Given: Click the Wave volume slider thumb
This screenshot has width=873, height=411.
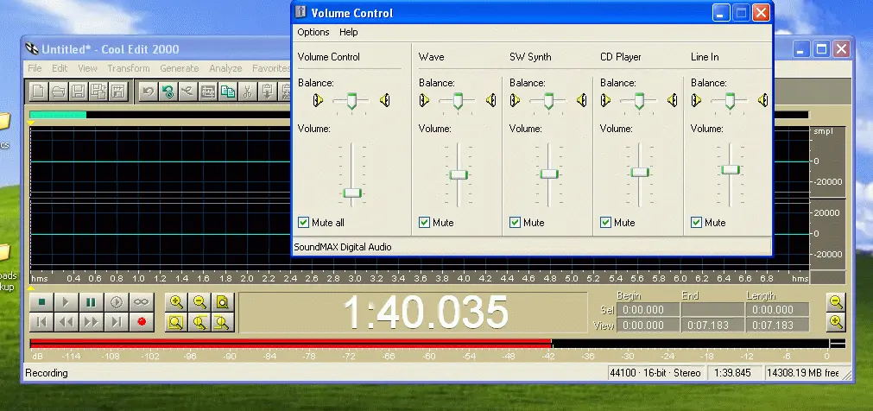Looking at the screenshot, I should pyautogui.click(x=459, y=175).
